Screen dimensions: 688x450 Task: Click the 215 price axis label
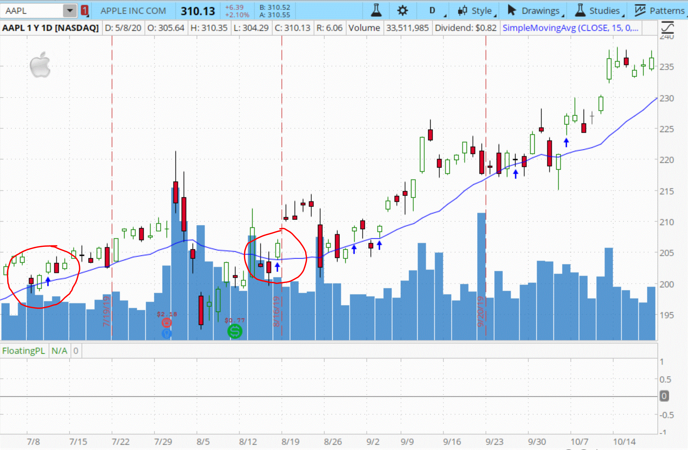(667, 191)
